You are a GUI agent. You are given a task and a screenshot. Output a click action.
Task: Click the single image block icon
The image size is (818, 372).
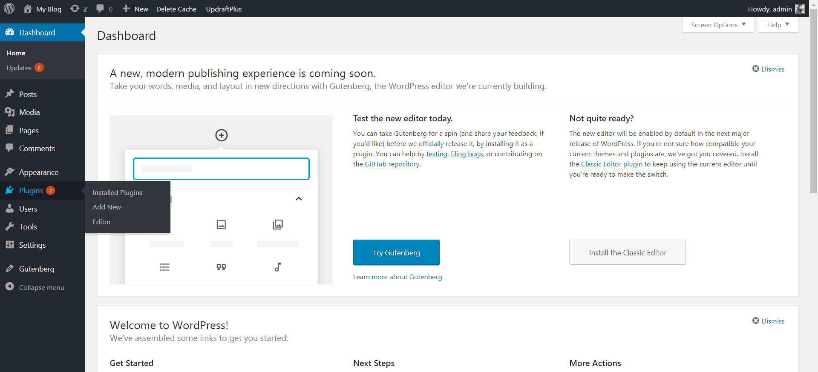[x=221, y=224]
